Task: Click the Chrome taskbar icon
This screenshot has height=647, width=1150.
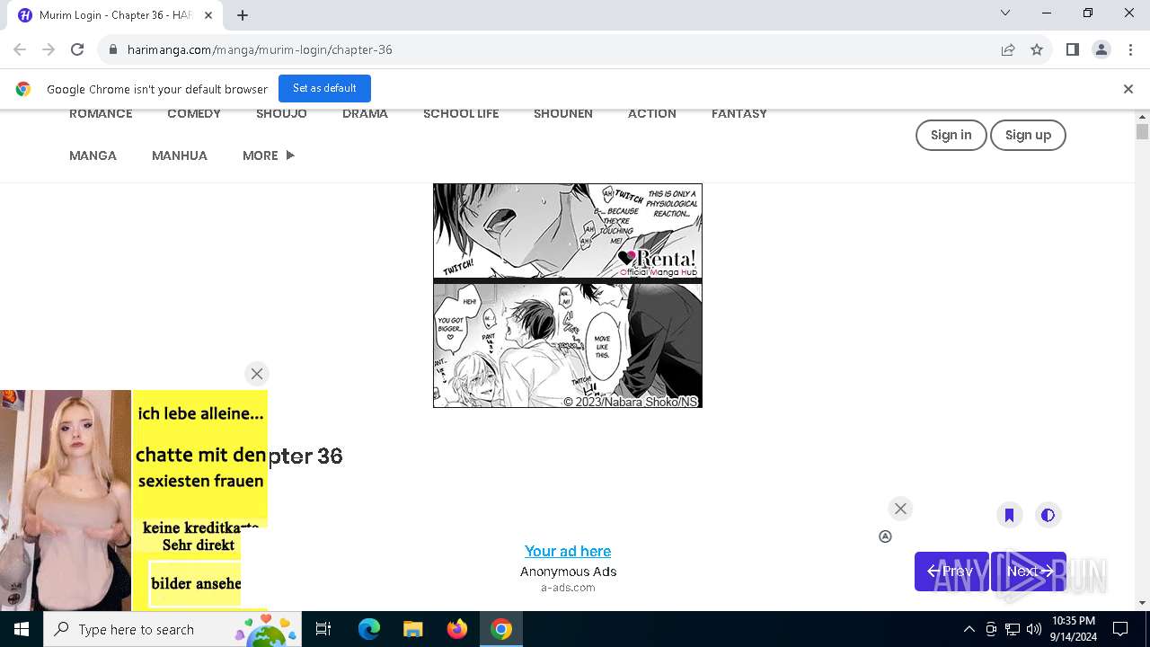Action: (x=501, y=629)
